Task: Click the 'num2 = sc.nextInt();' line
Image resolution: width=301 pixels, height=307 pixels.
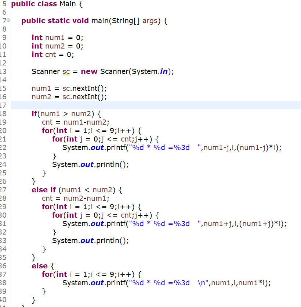Action: tap(69, 97)
